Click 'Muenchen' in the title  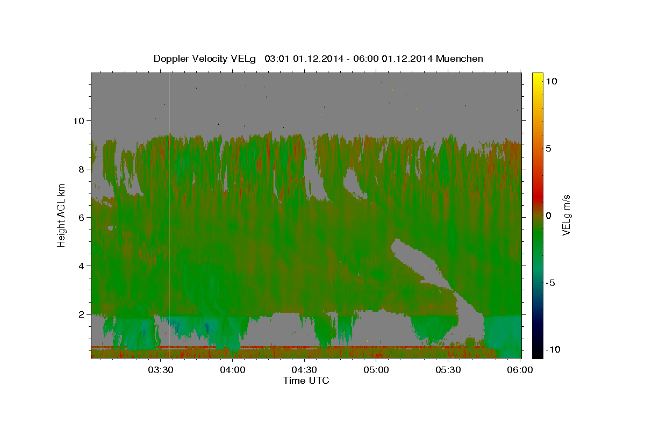click(460, 59)
